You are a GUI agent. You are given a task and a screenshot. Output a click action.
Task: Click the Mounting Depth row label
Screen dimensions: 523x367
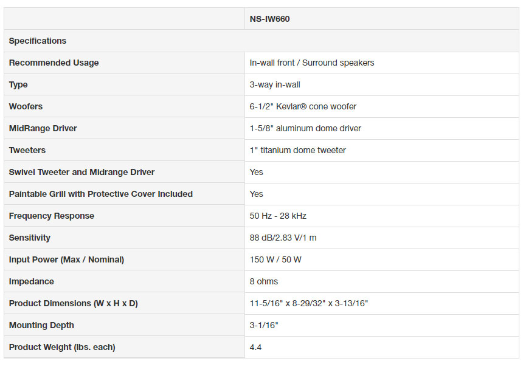click(x=41, y=325)
